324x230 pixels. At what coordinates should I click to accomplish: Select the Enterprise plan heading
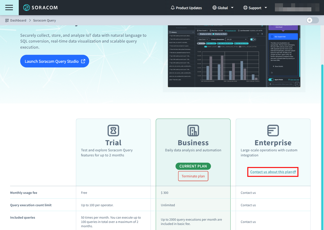click(x=273, y=142)
